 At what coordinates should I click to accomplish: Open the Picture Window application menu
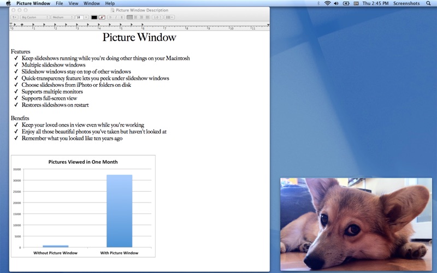pyautogui.click(x=33, y=3)
